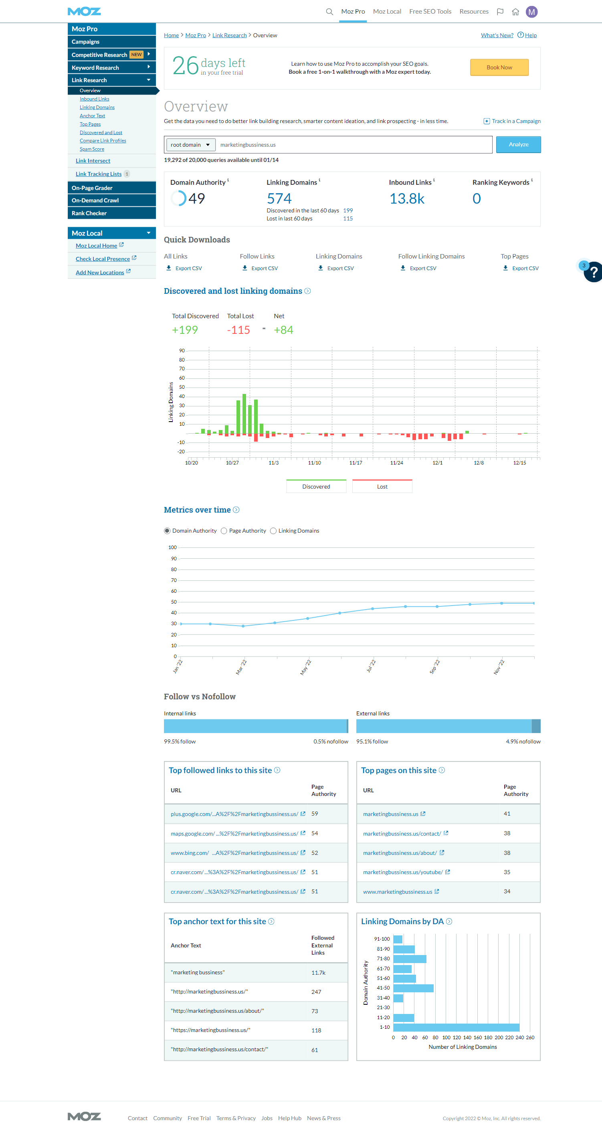The height and width of the screenshot is (1139, 602).
Task: Follow the What's New? link
Action: pos(497,35)
